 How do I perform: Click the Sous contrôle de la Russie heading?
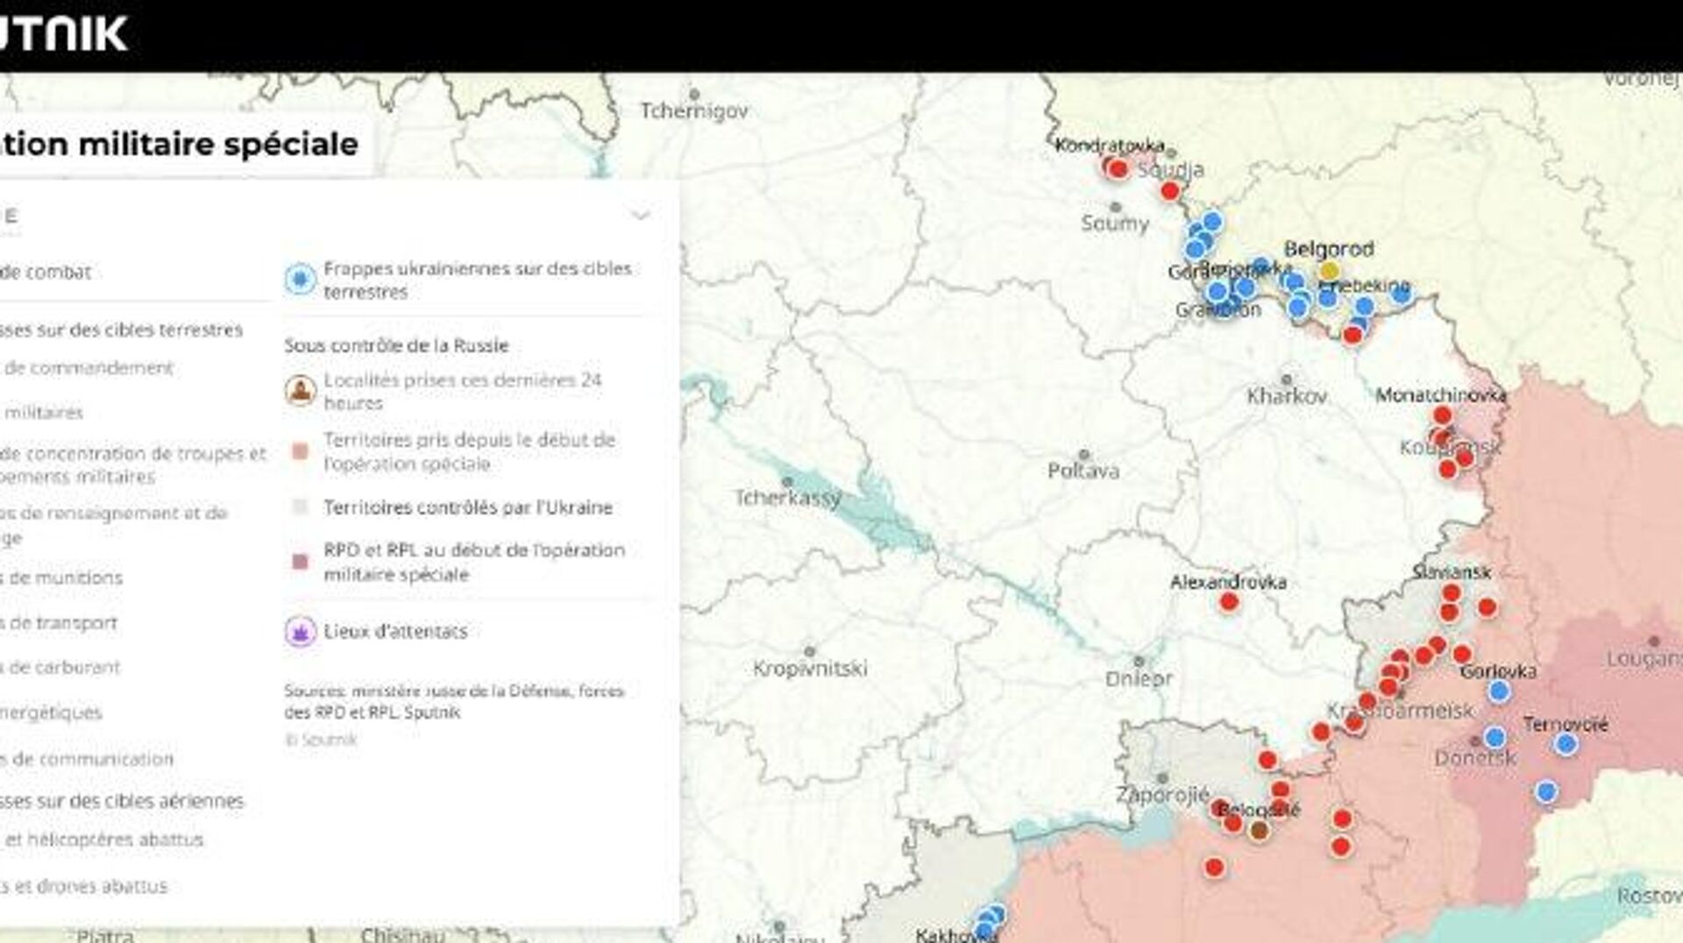point(396,345)
